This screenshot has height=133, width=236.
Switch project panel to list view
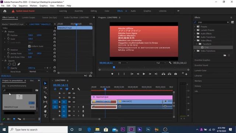(9, 119)
